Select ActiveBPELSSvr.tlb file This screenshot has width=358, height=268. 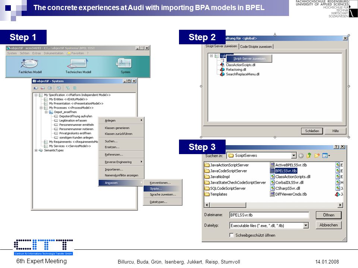[x=289, y=165]
